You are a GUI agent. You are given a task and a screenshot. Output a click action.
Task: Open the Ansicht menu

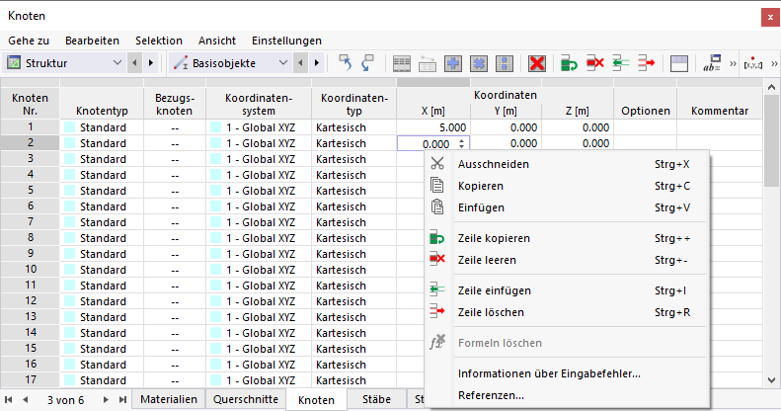coord(217,41)
